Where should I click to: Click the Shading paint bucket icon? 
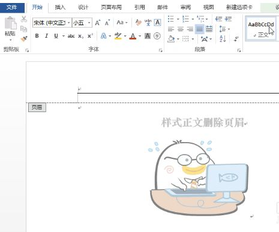(171, 39)
